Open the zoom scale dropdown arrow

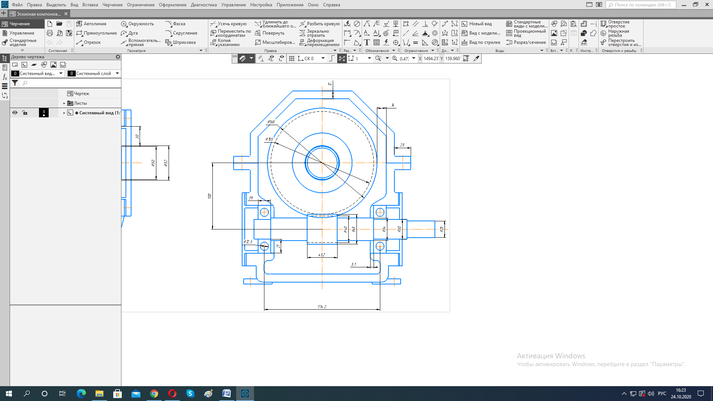(x=414, y=59)
